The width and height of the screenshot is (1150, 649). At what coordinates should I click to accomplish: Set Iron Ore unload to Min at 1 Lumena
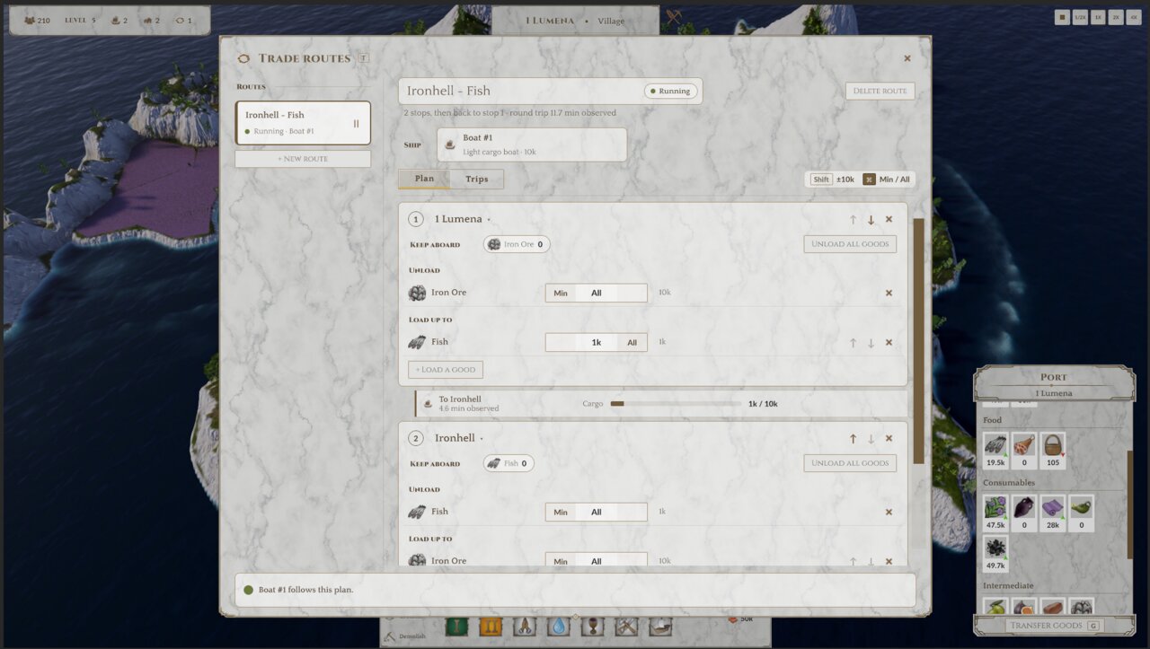pyautogui.click(x=561, y=294)
